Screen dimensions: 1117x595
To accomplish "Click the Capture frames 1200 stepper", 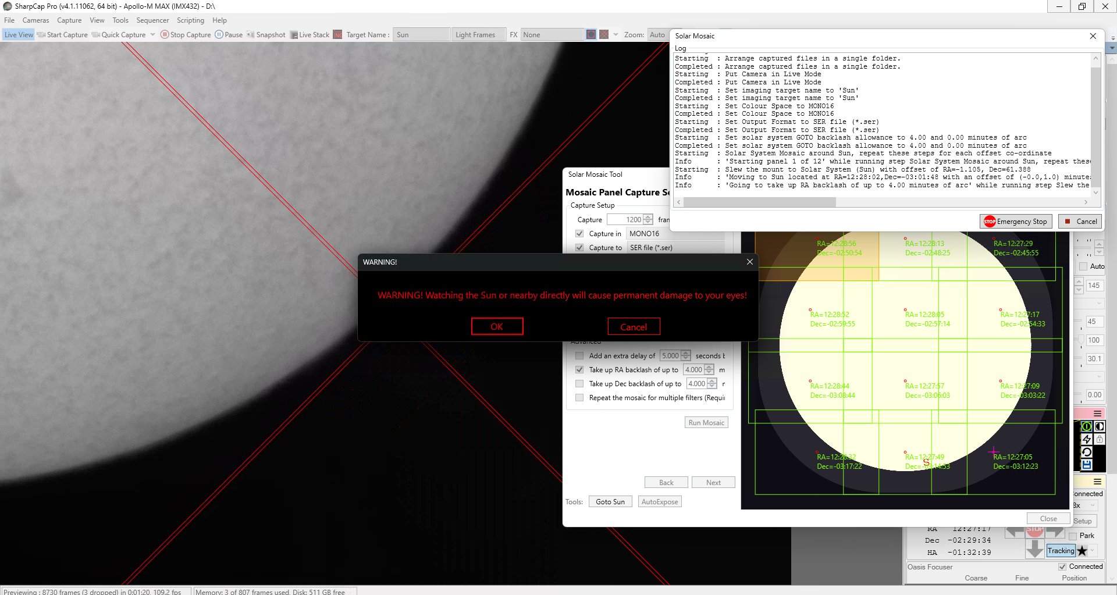I will click(648, 220).
